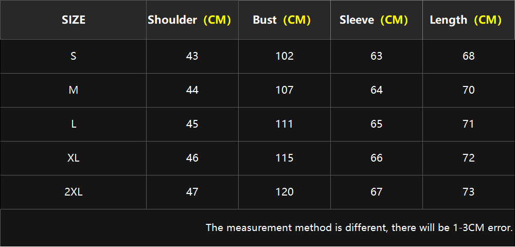
Task: Click the Length (CM) column header
Action: click(469, 20)
